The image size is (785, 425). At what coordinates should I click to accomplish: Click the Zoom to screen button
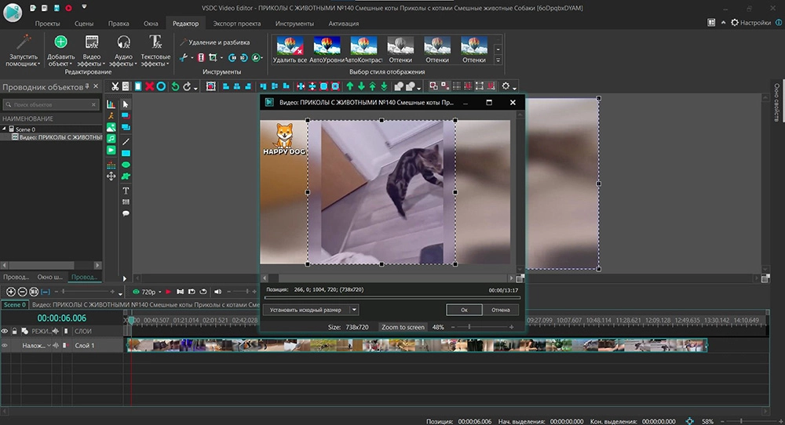pyautogui.click(x=402, y=327)
